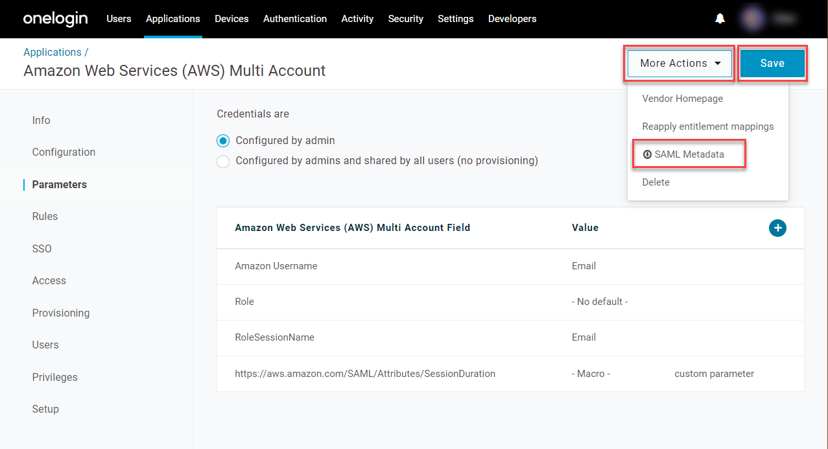Open the Users top menu
Viewport: 828px width, 449px height.
coord(119,19)
